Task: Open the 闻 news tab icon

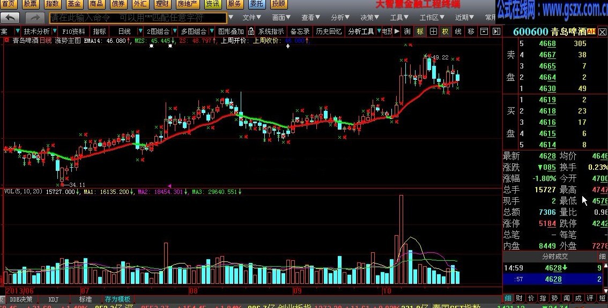Action: coord(567,298)
